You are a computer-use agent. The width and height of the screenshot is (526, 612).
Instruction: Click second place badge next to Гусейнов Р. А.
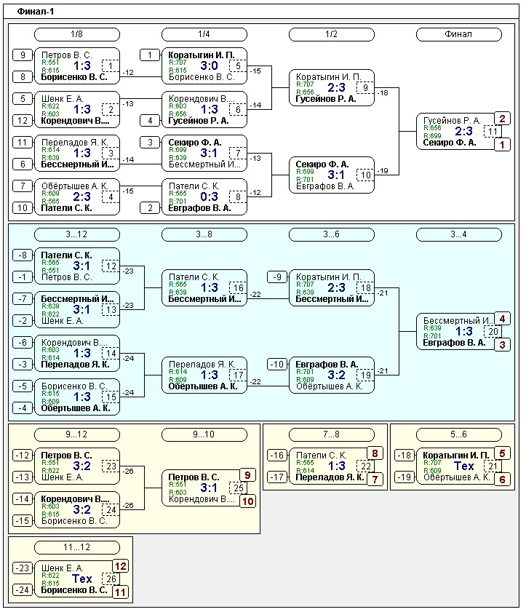point(502,119)
